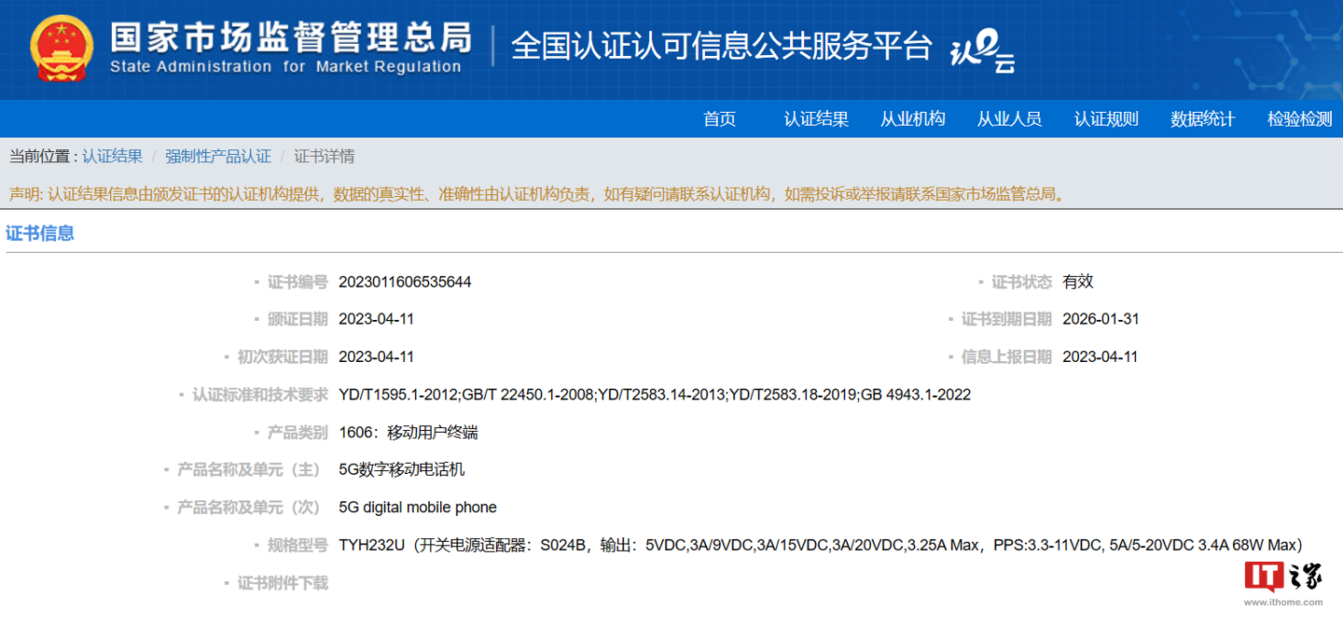Click the 证书附件下载 label
Image resolution: width=1343 pixels, height=626 pixels.
coord(283,583)
